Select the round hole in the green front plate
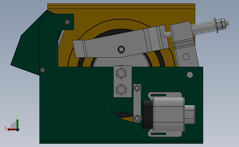The width and height of the screenshot is (239, 147). point(190,75)
